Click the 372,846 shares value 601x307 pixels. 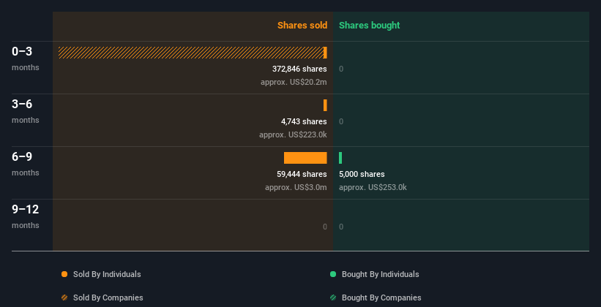click(x=299, y=69)
